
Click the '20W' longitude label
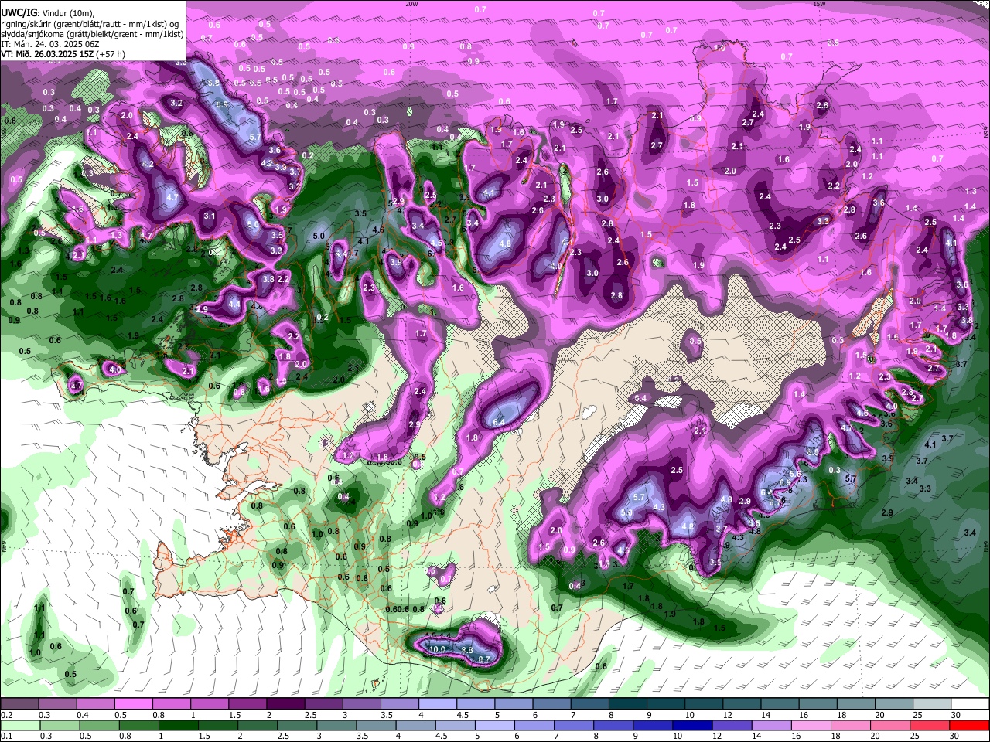pos(412,3)
